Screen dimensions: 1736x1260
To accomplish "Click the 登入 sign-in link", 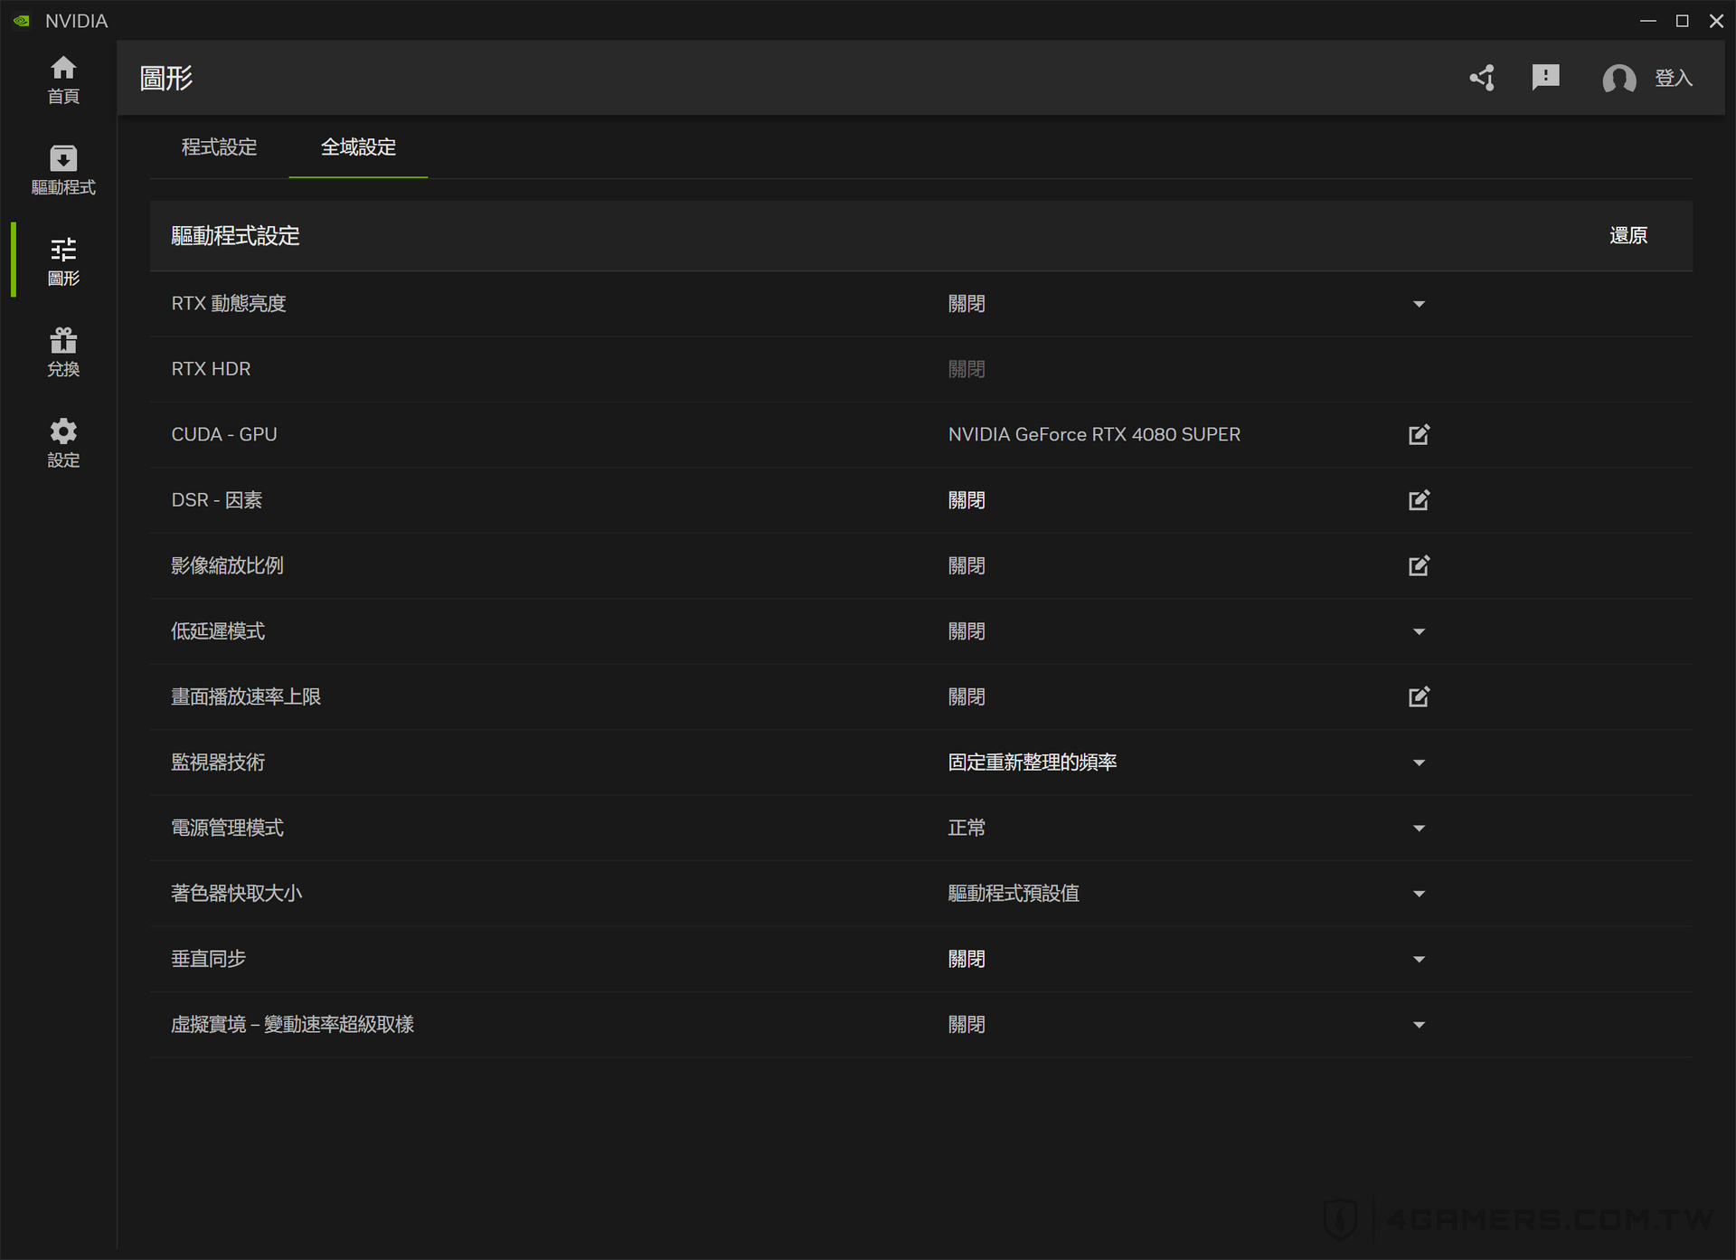I will click(1673, 79).
